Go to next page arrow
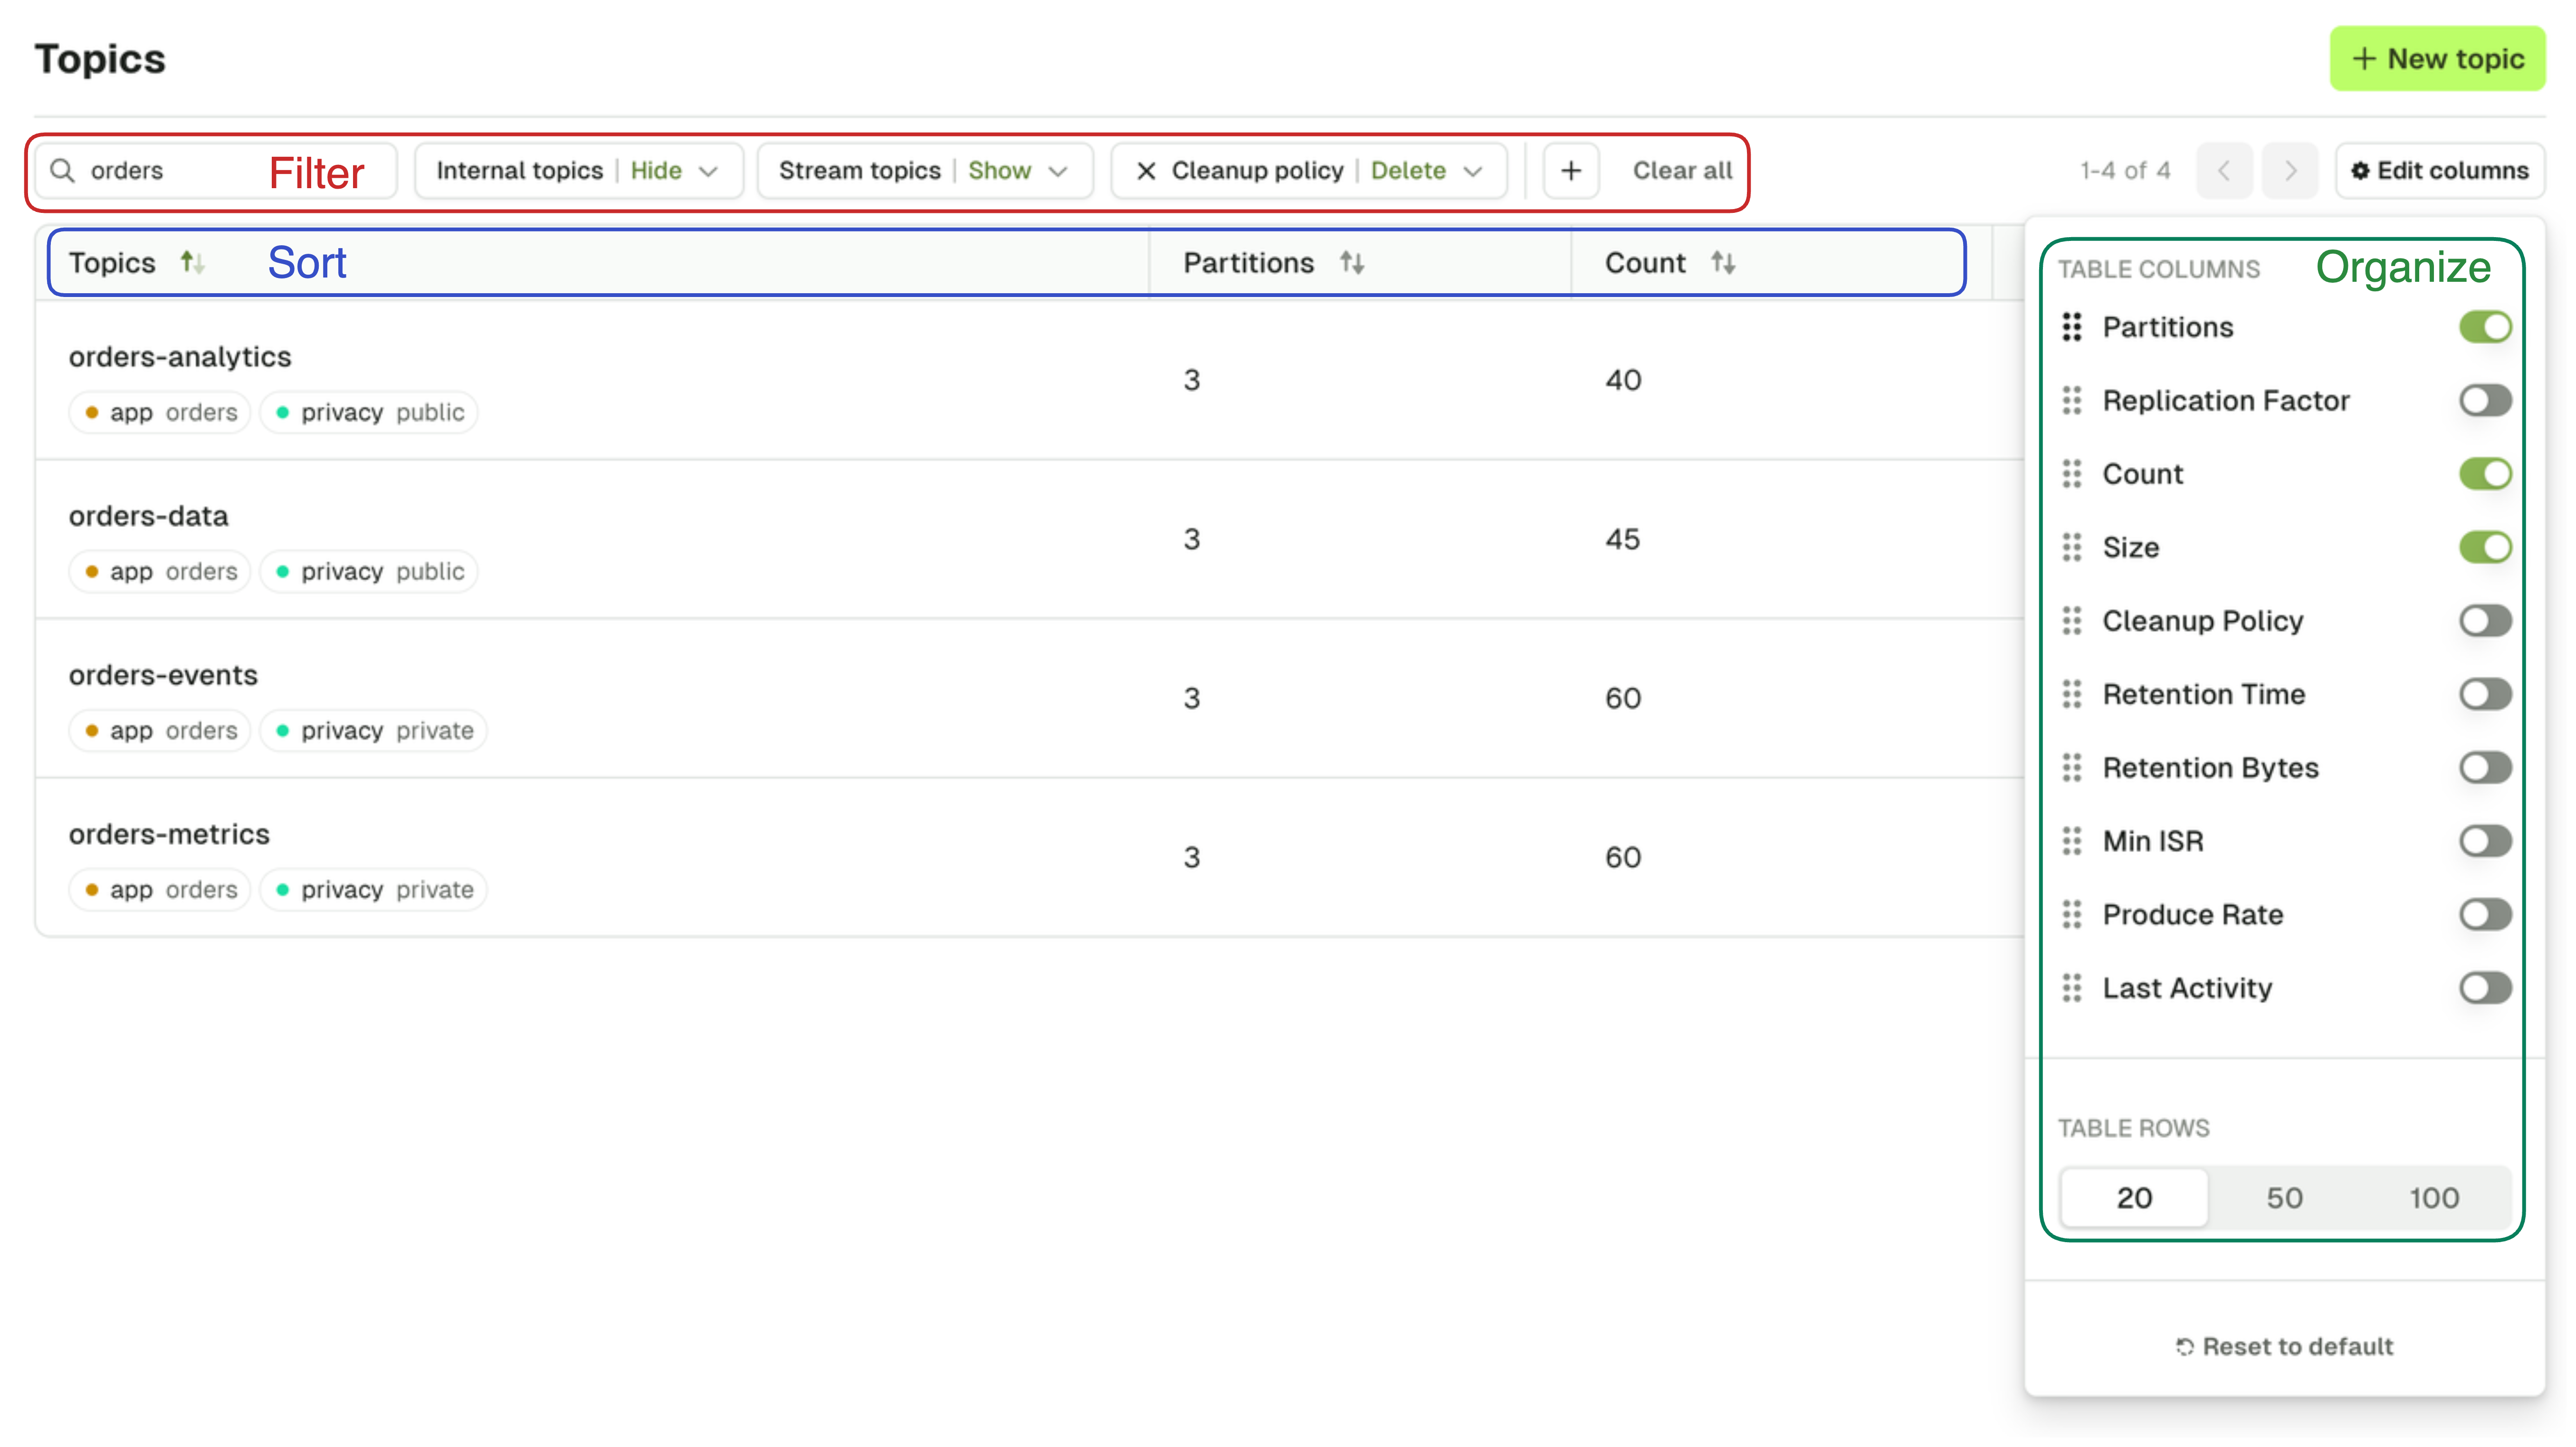 (x=2290, y=171)
